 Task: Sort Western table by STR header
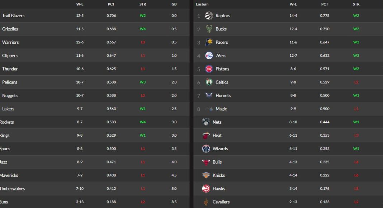[143, 4]
